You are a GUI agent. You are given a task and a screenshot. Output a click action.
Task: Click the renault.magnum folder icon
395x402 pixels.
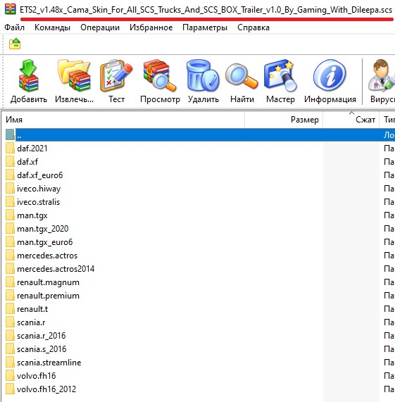pos(10,282)
